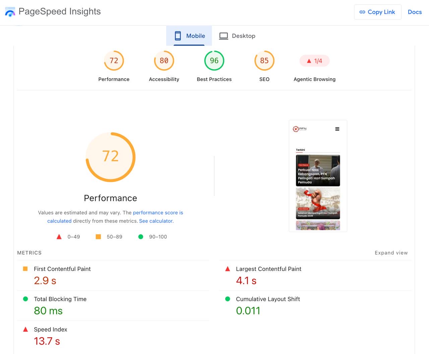
Task: Click the First Contentful Paint metric label
Action: pos(62,269)
